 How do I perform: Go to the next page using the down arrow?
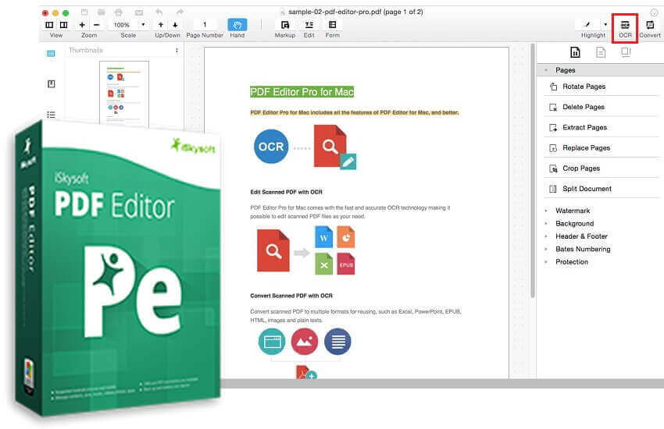click(x=175, y=25)
